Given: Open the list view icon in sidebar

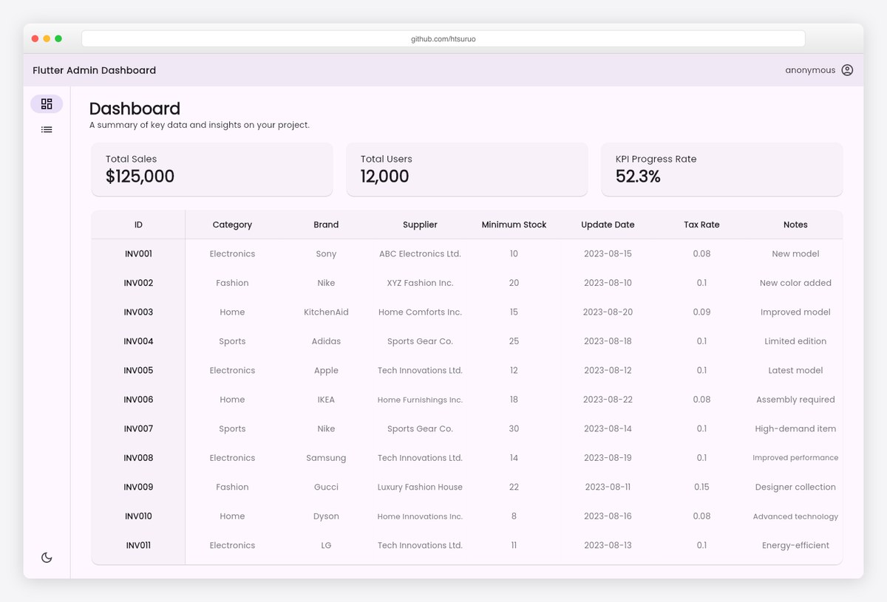Looking at the screenshot, I should (x=47, y=129).
